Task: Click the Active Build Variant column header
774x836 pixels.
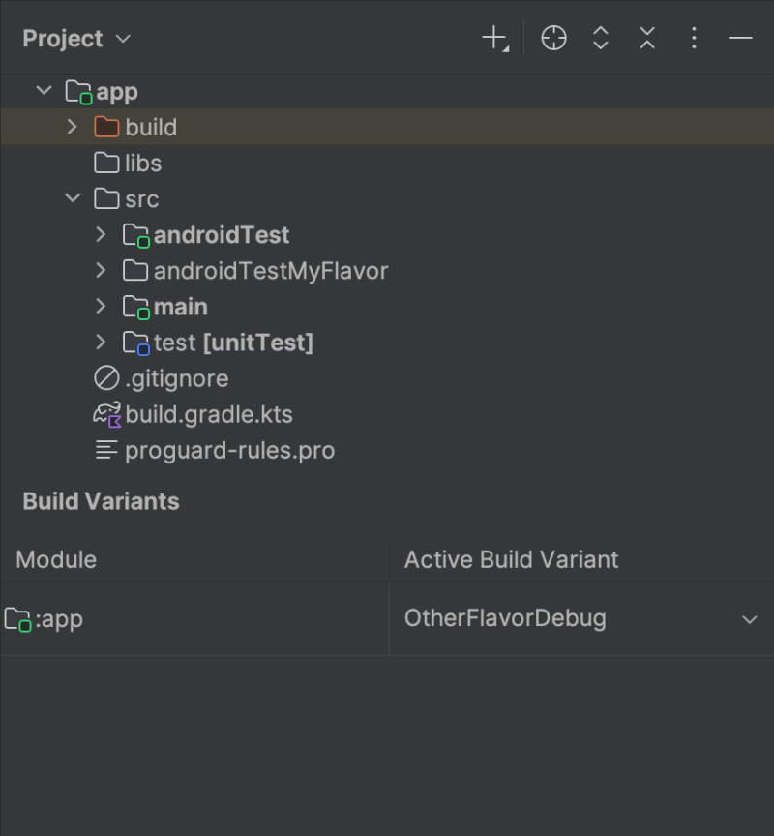Action: coord(511,560)
